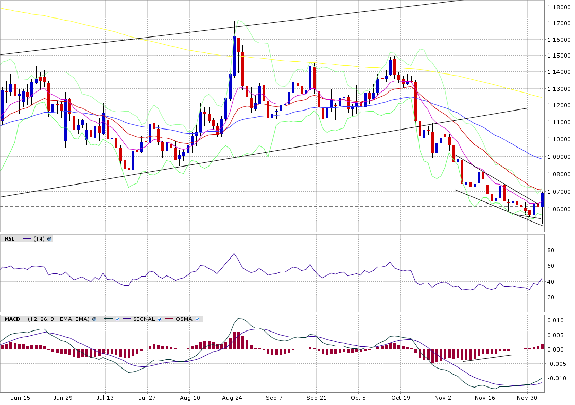
Task: Select the RSI purple line color swatch
Action: tap(27, 238)
